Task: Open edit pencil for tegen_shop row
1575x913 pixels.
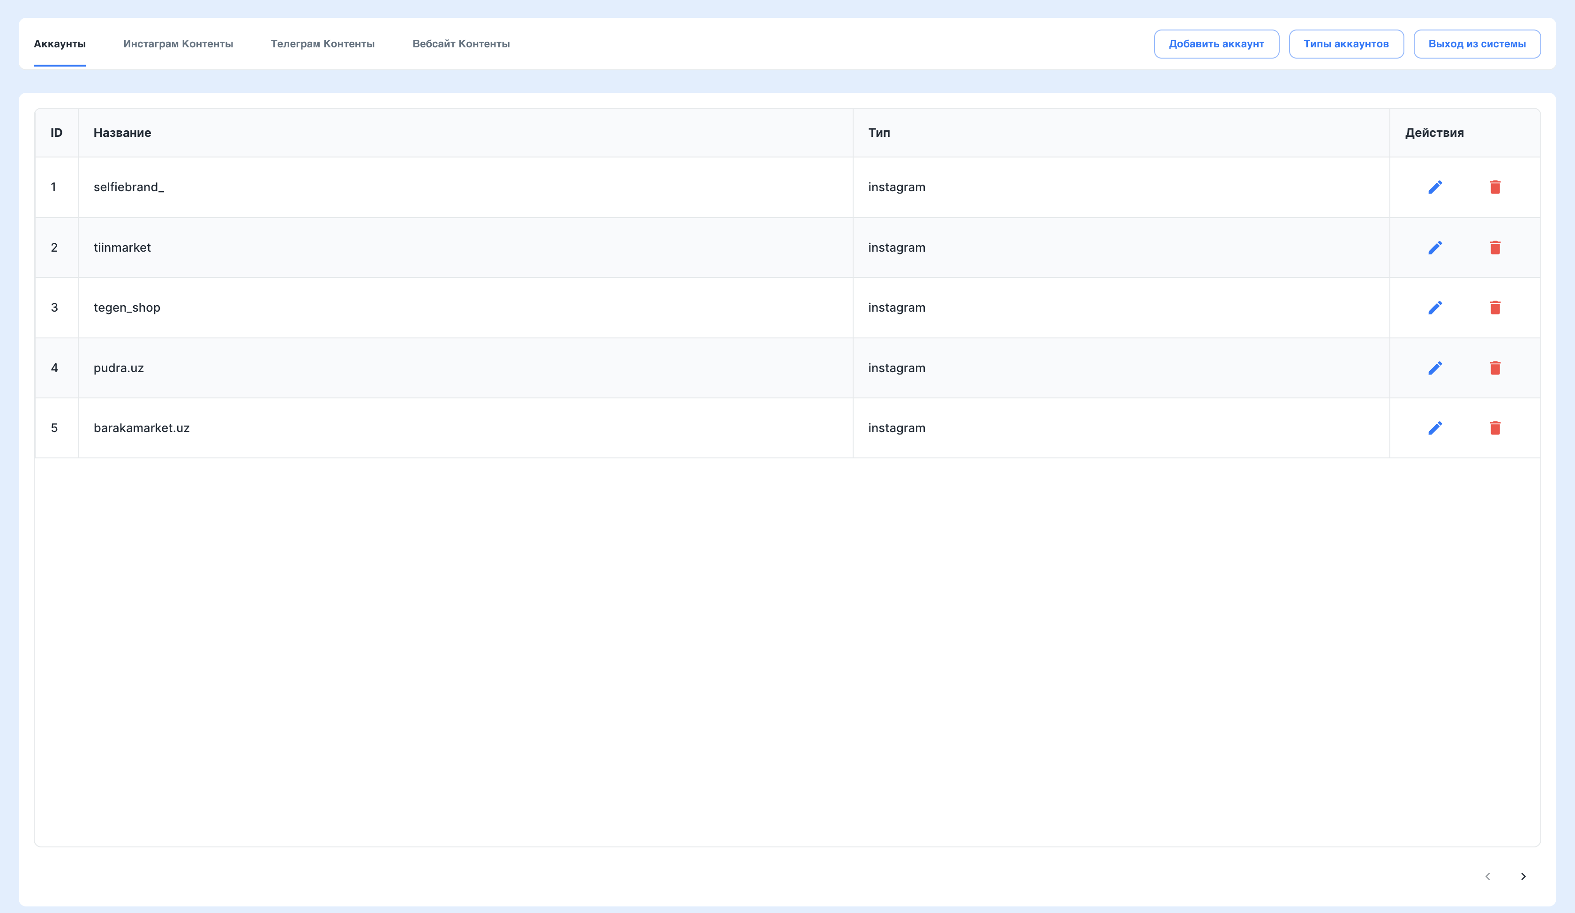Action: pyautogui.click(x=1436, y=307)
